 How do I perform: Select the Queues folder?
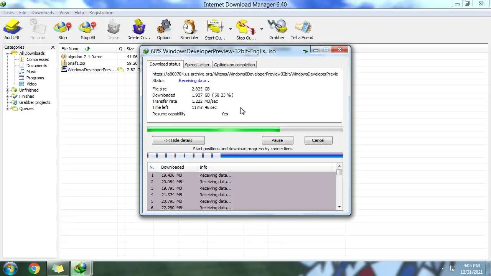26,108
